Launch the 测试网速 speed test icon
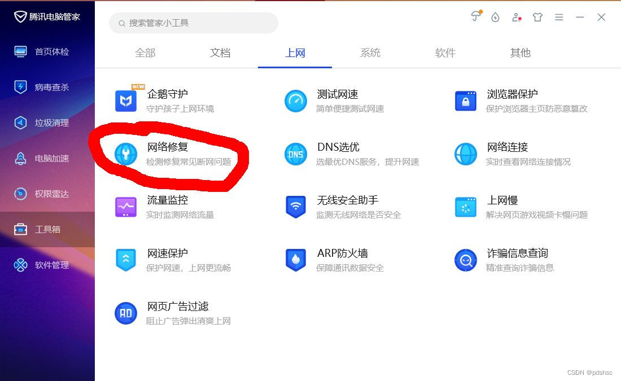The height and width of the screenshot is (381, 621). click(296, 101)
